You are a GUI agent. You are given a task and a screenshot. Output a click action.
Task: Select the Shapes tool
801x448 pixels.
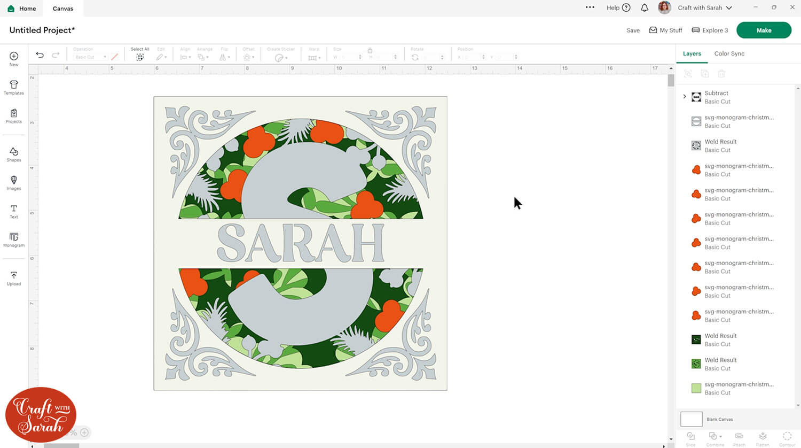(14, 155)
